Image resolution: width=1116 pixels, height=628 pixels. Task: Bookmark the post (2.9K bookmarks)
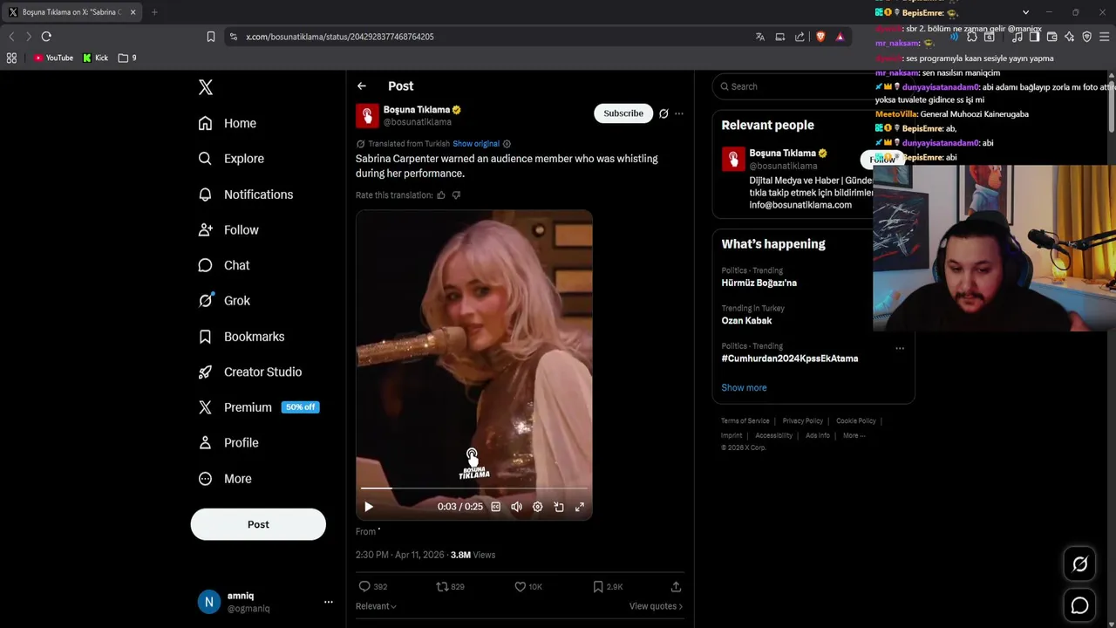(x=607, y=587)
